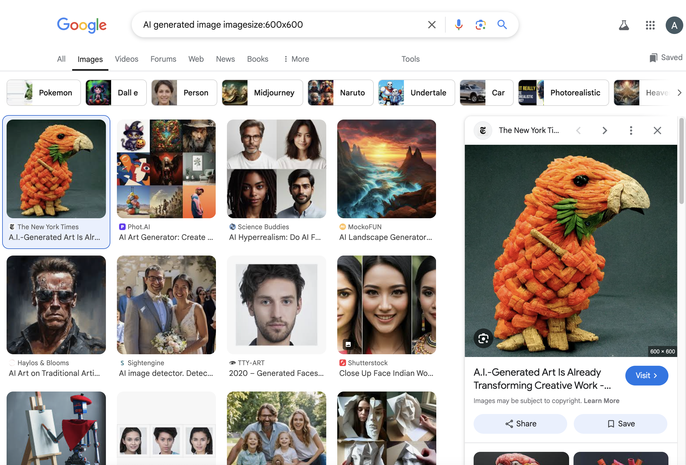Expand the More search types menu
This screenshot has width=686, height=465.
pos(296,59)
